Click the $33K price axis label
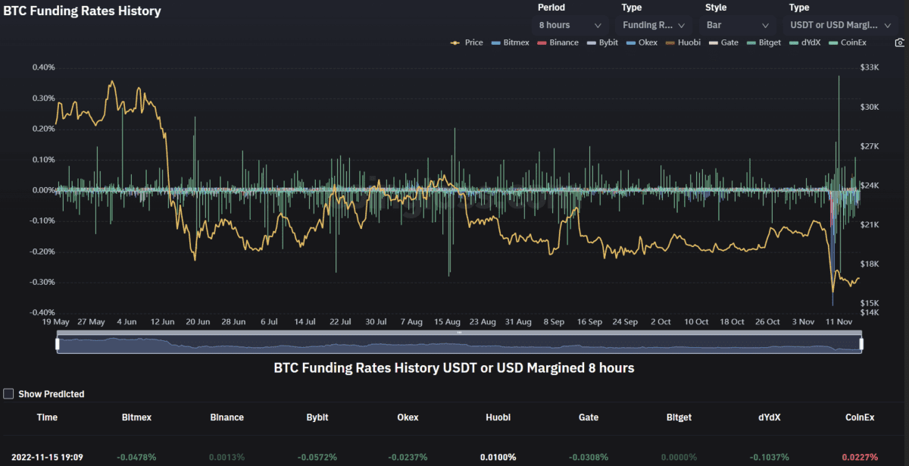This screenshot has width=909, height=466. [x=870, y=67]
